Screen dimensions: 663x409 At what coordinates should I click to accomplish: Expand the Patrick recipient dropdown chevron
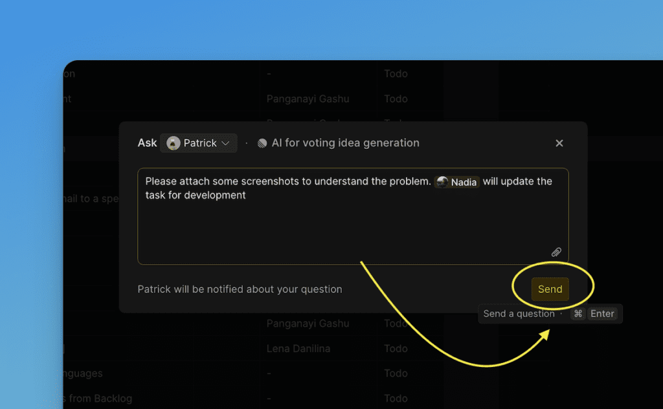[x=225, y=143]
